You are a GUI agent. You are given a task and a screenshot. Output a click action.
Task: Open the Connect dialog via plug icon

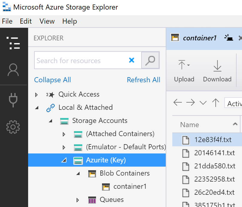pyautogui.click(x=13, y=100)
